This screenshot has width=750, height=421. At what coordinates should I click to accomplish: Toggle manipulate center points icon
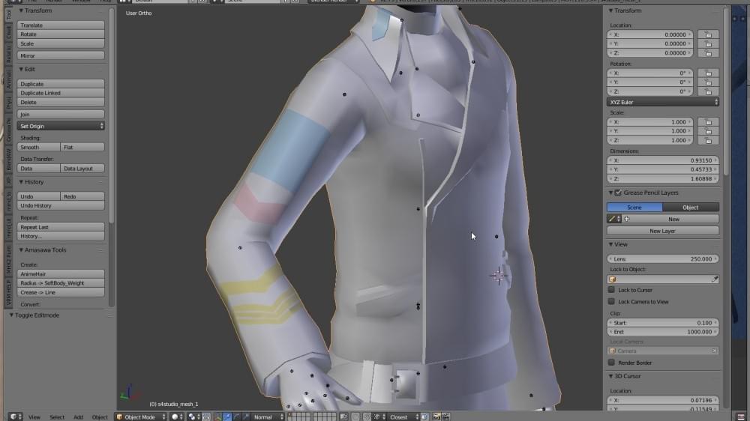click(206, 417)
